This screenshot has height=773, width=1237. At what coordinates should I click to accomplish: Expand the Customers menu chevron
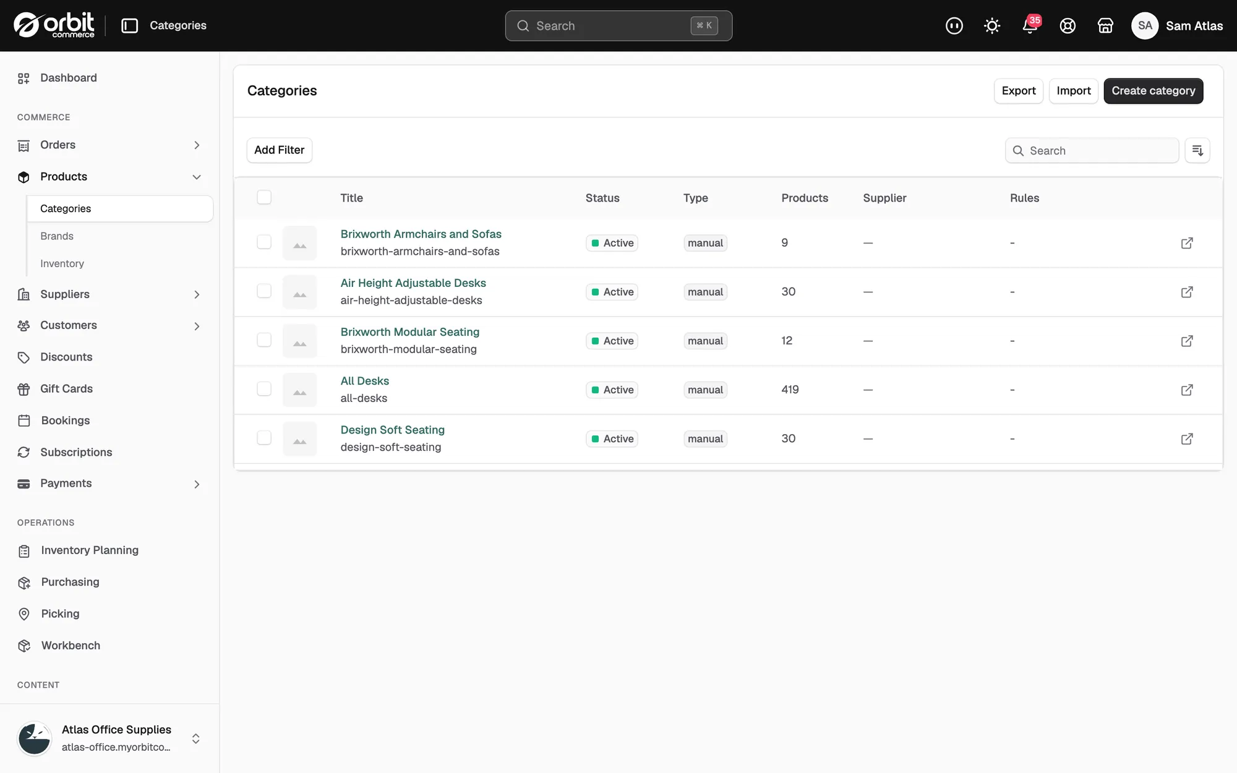coord(197,326)
